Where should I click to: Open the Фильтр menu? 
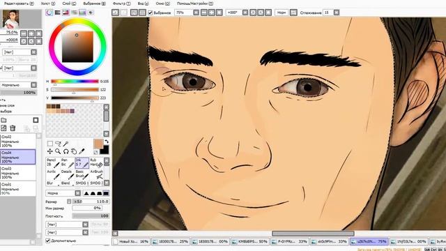[x=121, y=3]
